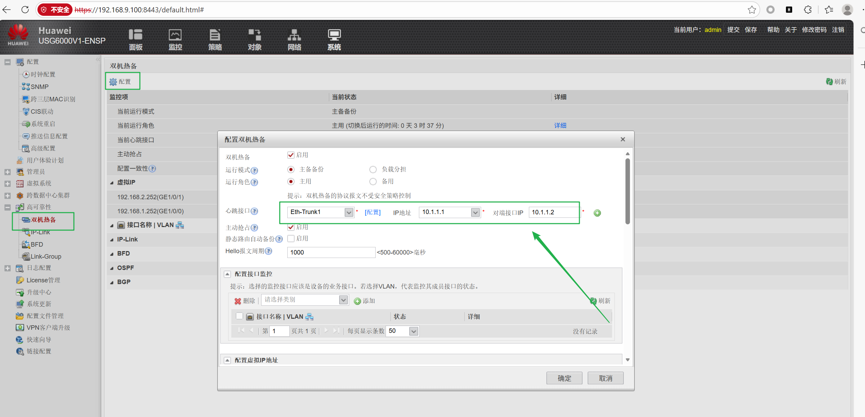865x417 pixels.
Task: Select BFD in the sidebar tree
Action: (x=37, y=244)
